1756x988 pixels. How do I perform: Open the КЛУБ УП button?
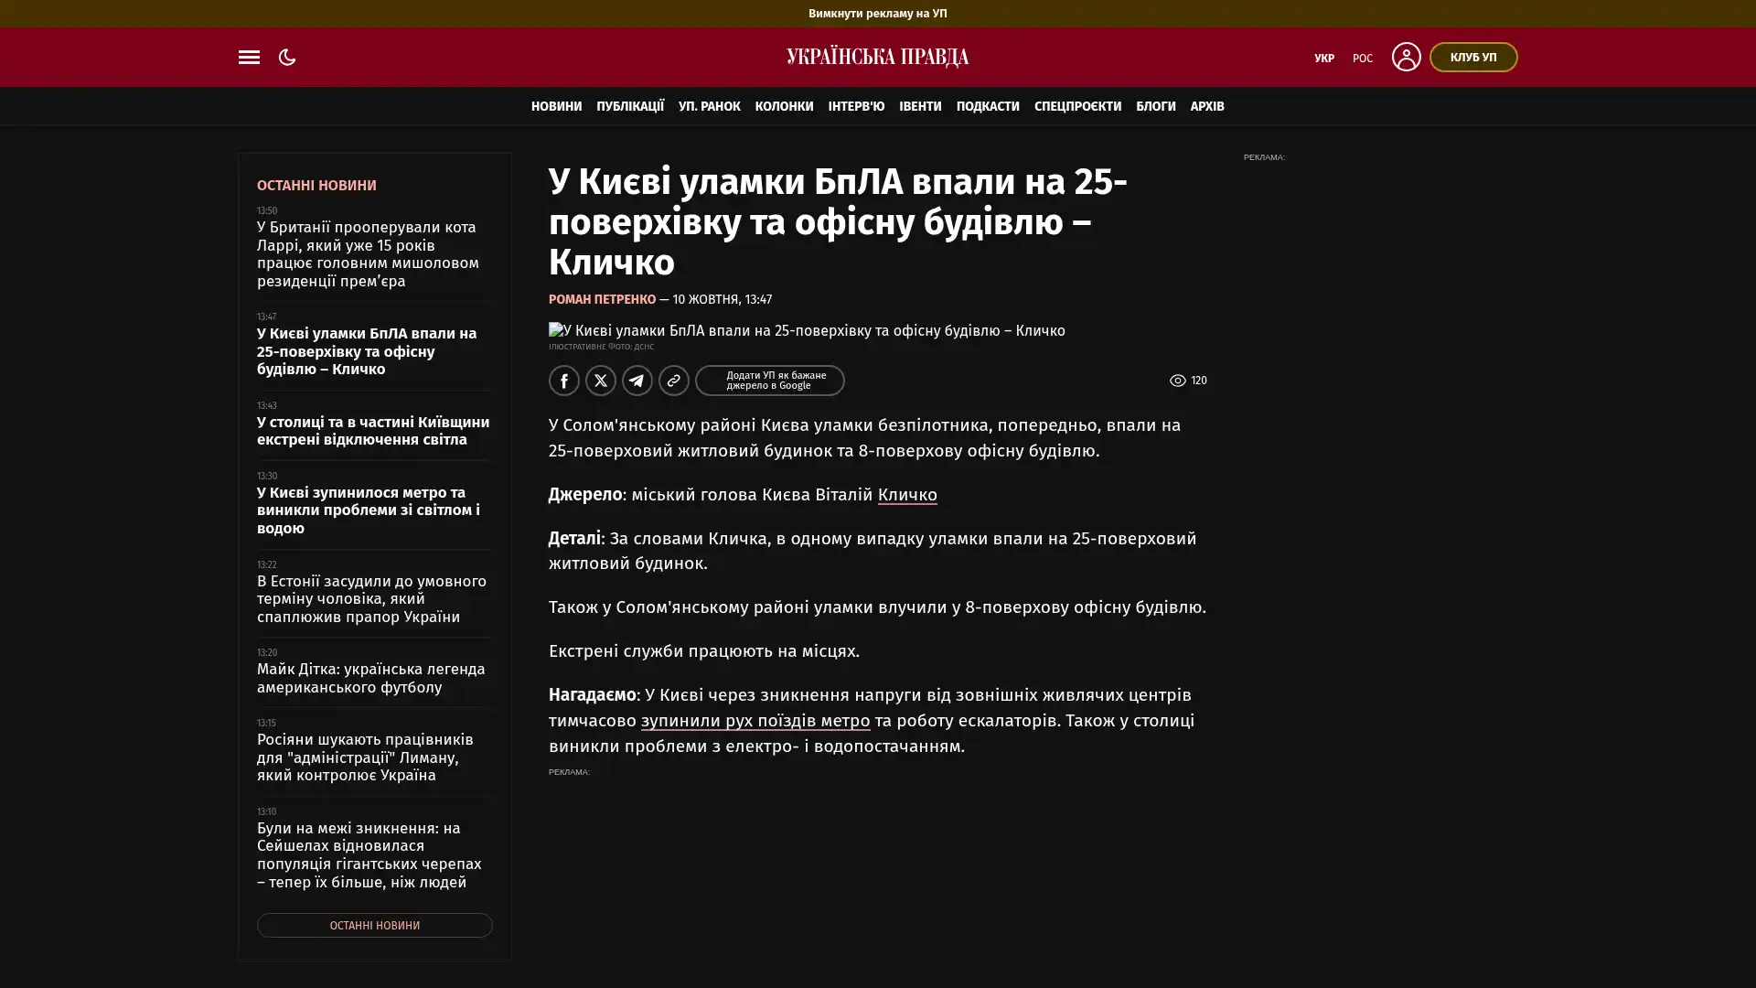coord(1472,57)
